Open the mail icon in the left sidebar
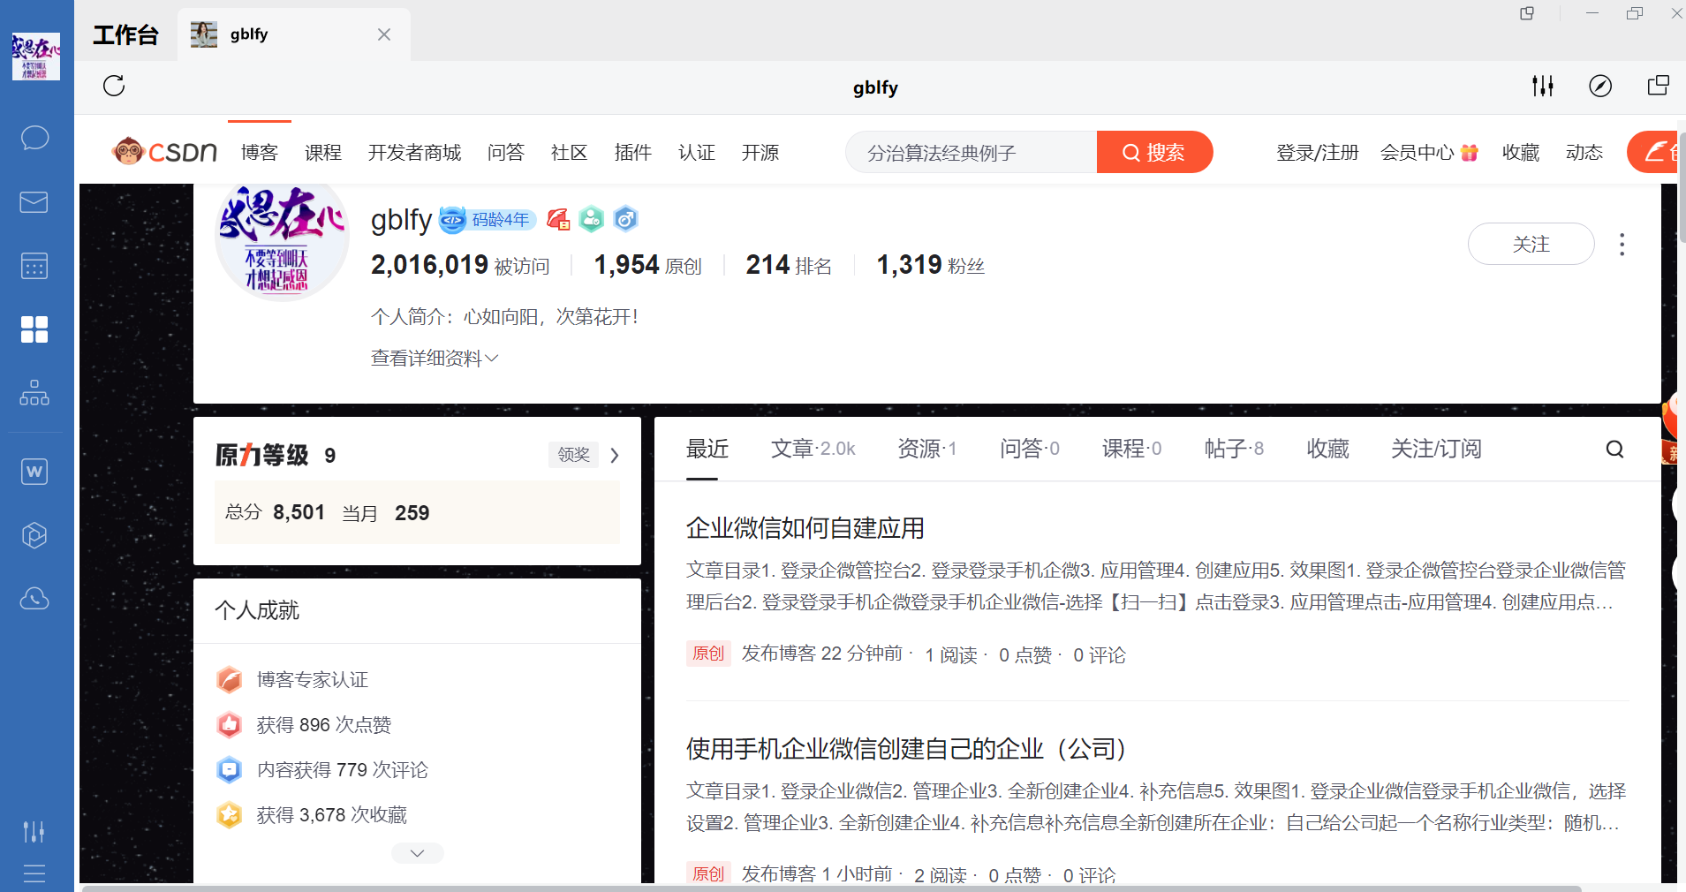The width and height of the screenshot is (1686, 892). pos(34,201)
